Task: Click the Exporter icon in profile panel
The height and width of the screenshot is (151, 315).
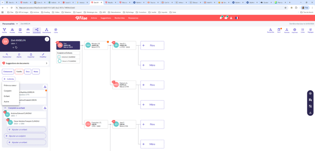Action: tap(31, 55)
